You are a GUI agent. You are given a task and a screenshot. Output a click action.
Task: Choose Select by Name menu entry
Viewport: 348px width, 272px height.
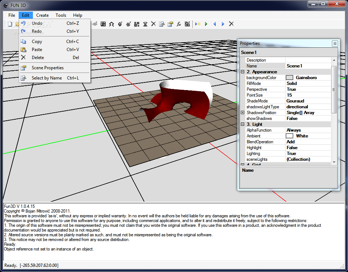[54, 78]
